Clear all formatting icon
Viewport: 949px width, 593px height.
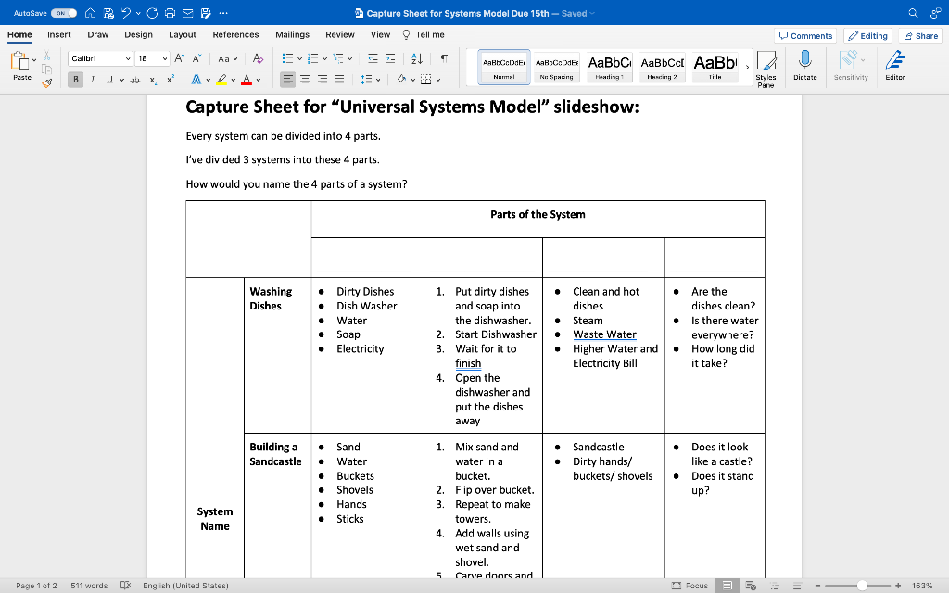click(258, 58)
